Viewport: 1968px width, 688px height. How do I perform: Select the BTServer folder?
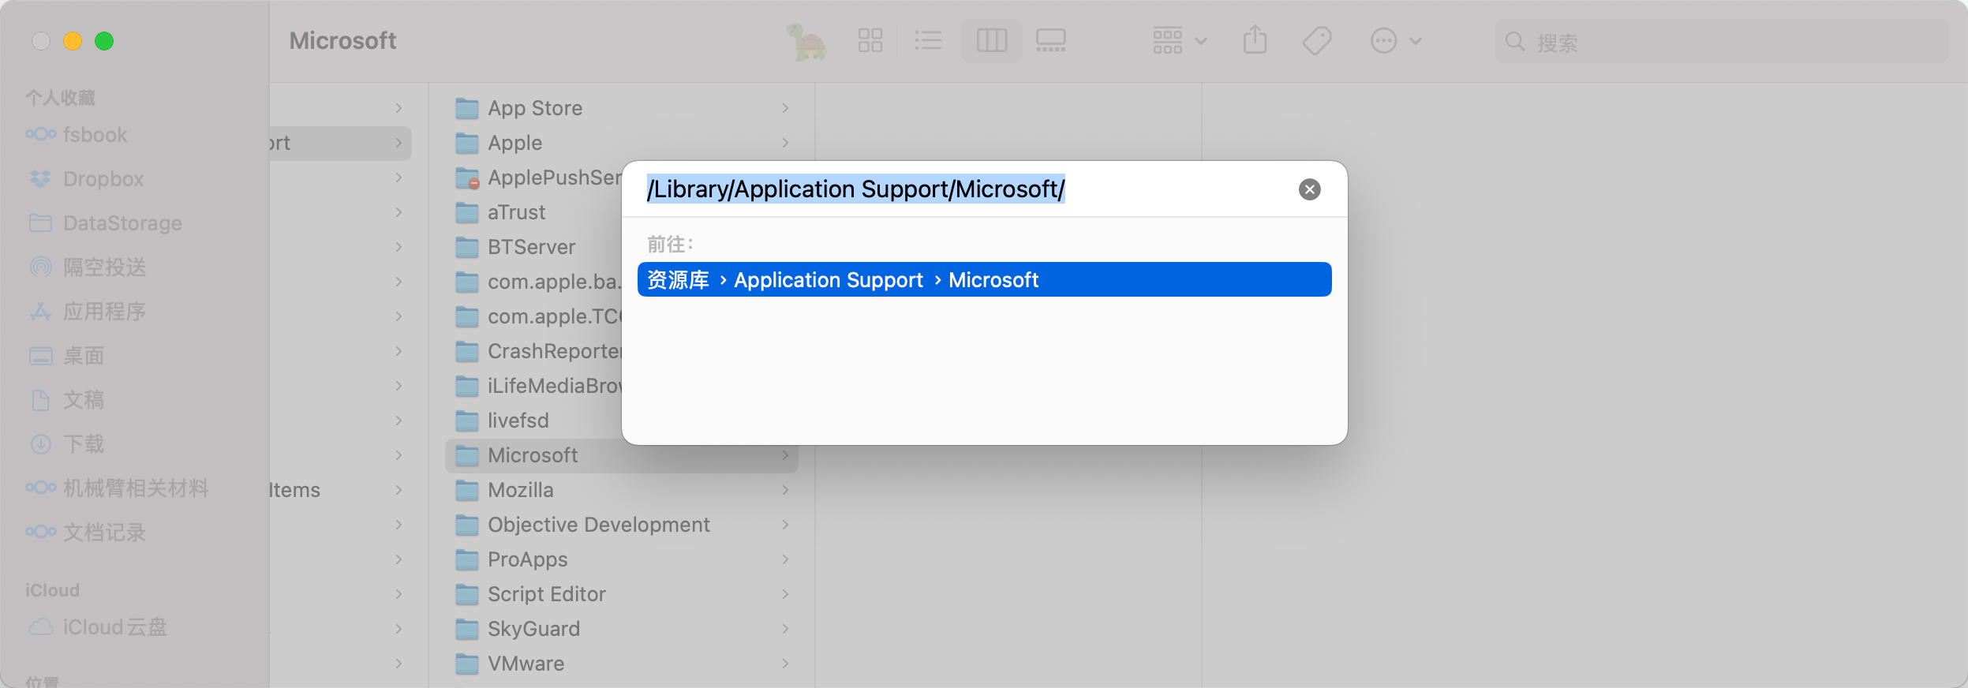click(x=534, y=247)
